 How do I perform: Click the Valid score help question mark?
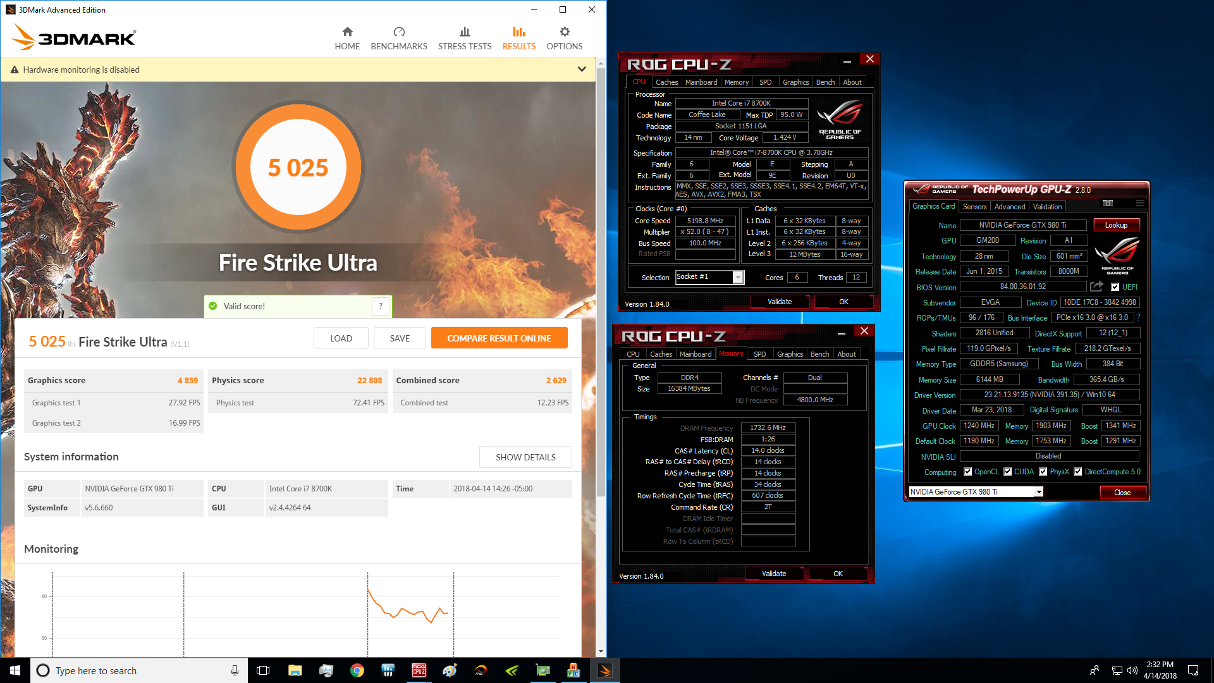click(381, 306)
